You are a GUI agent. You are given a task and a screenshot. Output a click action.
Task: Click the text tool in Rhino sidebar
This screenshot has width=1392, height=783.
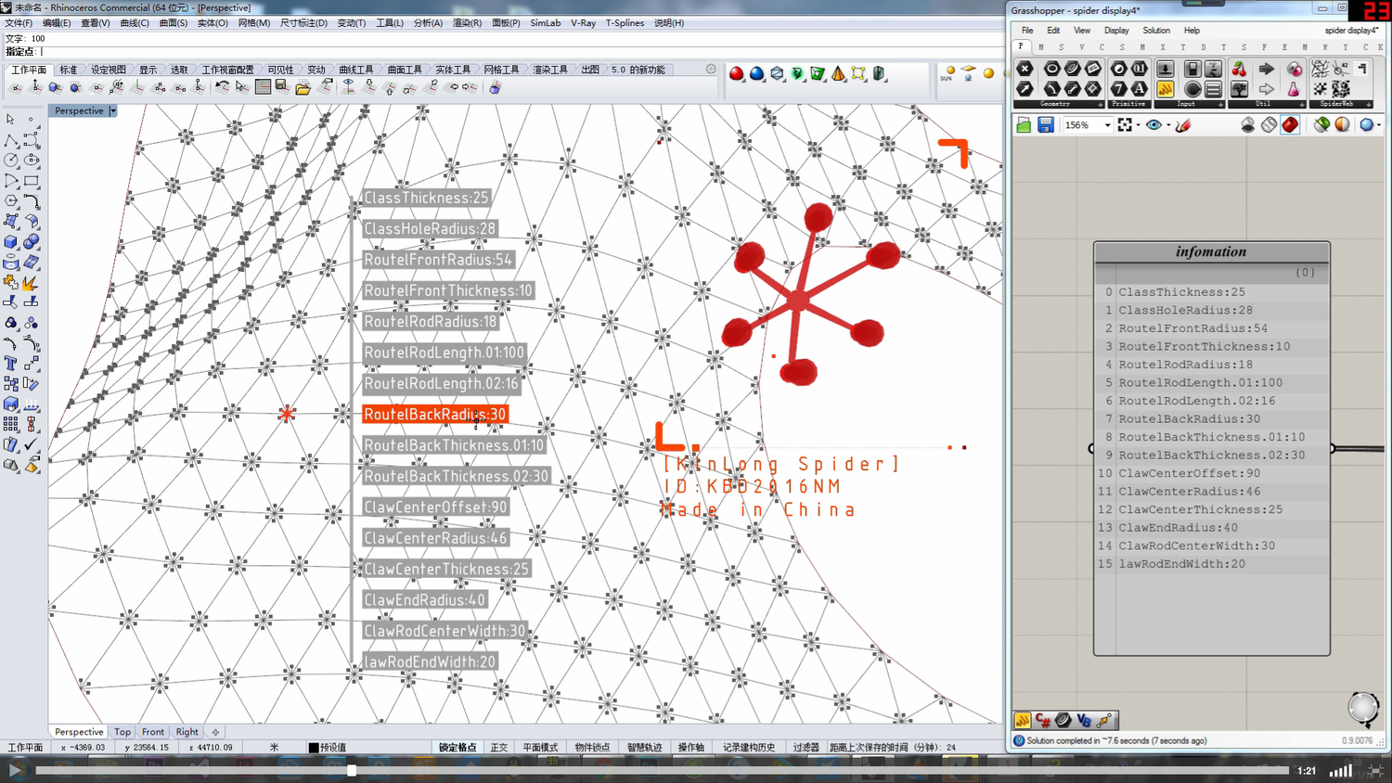coord(11,364)
